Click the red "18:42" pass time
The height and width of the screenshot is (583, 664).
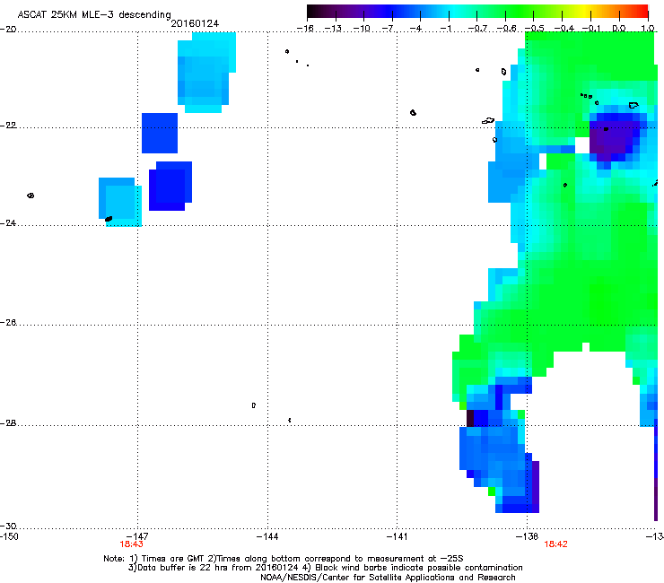point(555,544)
